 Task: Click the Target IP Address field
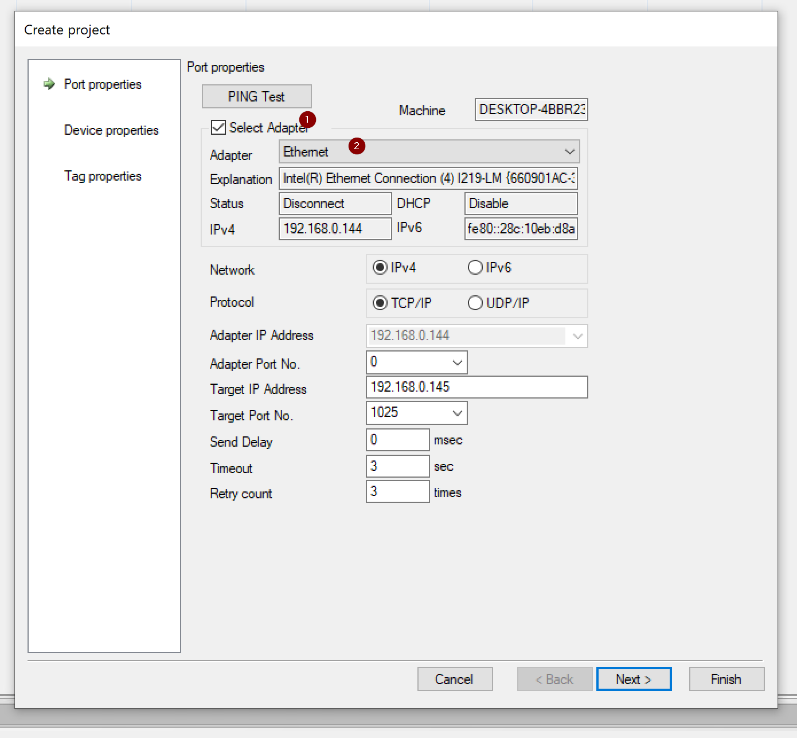pyautogui.click(x=476, y=387)
